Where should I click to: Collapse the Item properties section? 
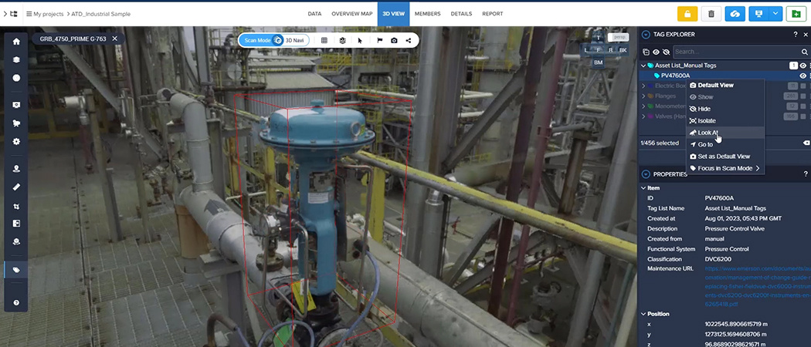(x=643, y=188)
